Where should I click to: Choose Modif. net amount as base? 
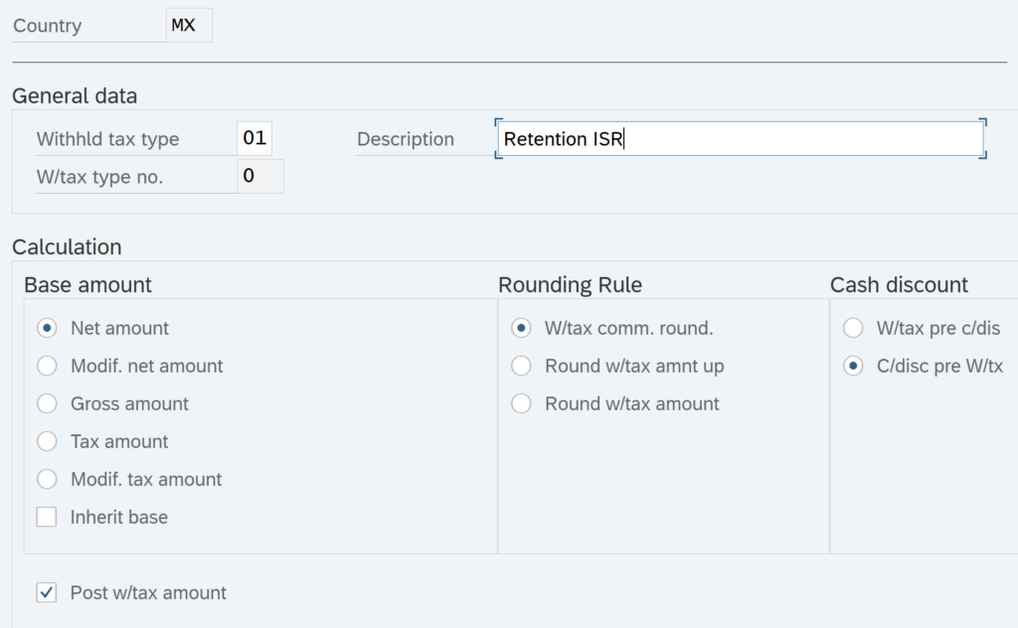[x=47, y=366]
